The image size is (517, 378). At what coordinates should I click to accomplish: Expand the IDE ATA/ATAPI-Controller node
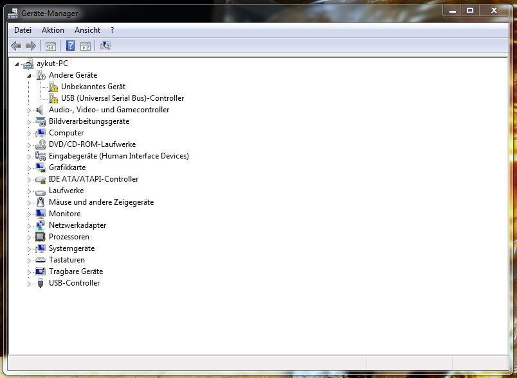click(29, 180)
